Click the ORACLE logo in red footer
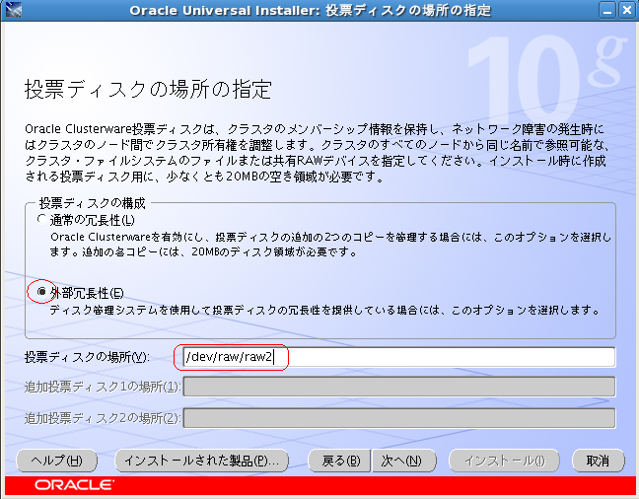The width and height of the screenshot is (639, 499). pyautogui.click(x=74, y=485)
